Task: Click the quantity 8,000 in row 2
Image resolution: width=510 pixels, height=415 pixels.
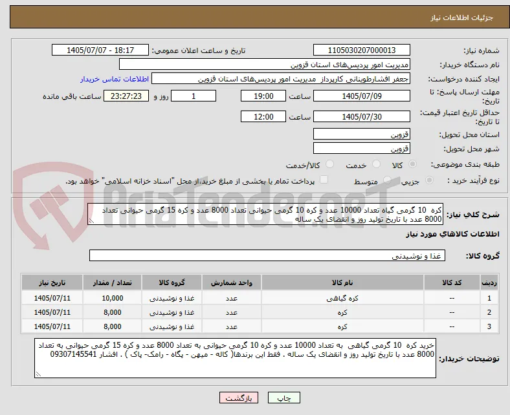Action: point(113,312)
